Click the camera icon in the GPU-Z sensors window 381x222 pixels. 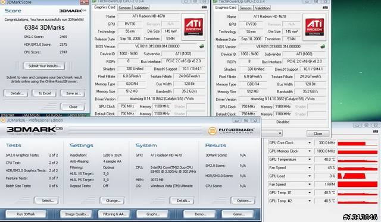[x=376, y=131]
